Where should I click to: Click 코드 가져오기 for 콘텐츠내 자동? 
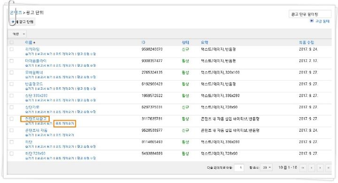pyautogui.click(x=65, y=135)
